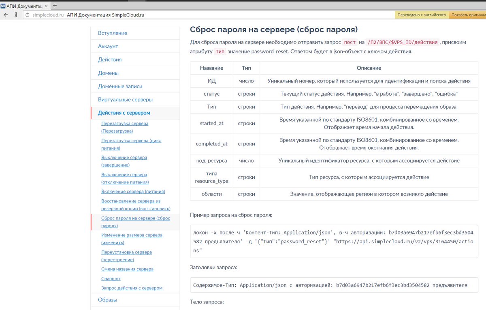This screenshot has width=486, height=310.
Task: Click 'Показать оригинал' button
Action: point(468,15)
